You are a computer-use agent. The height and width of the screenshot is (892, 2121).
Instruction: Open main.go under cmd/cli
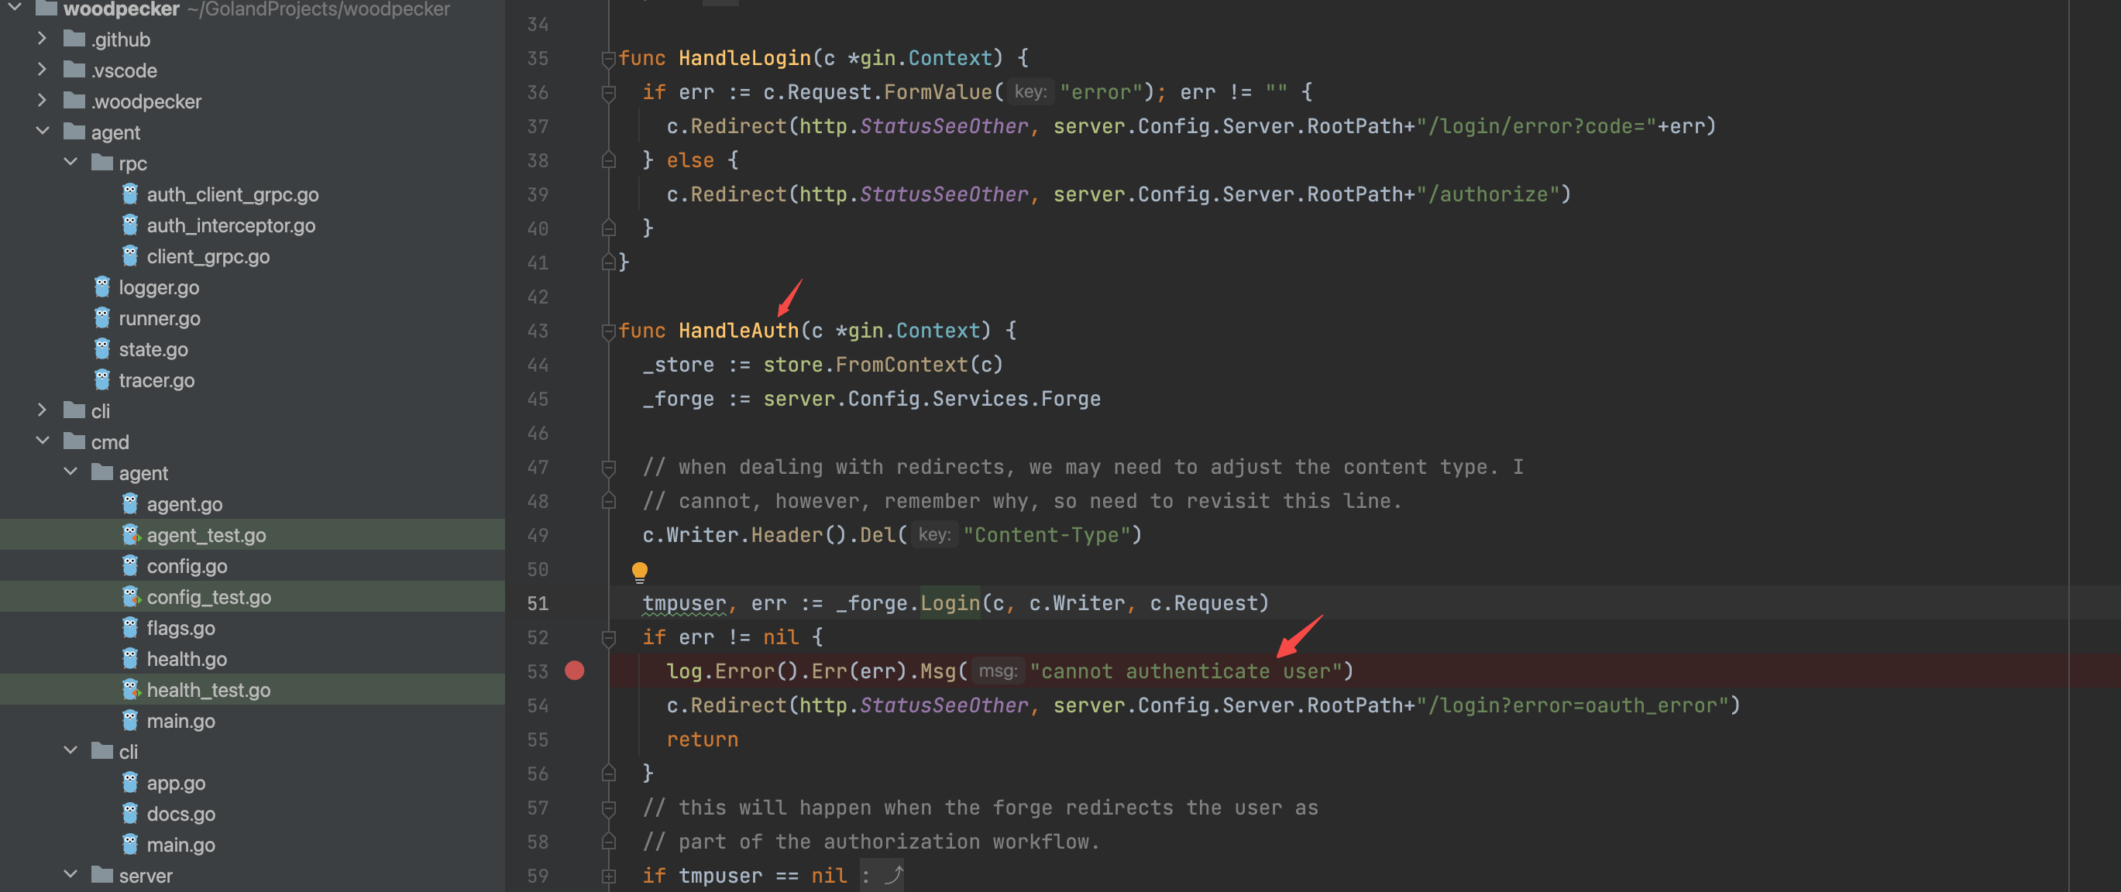tap(181, 845)
